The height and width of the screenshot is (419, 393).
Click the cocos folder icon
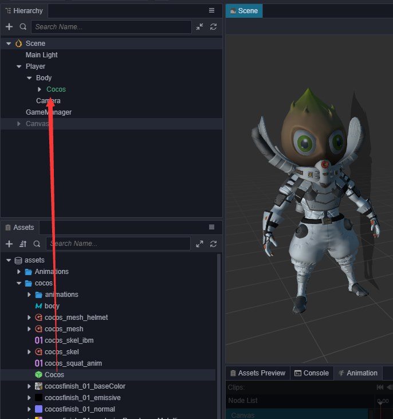[x=29, y=283]
